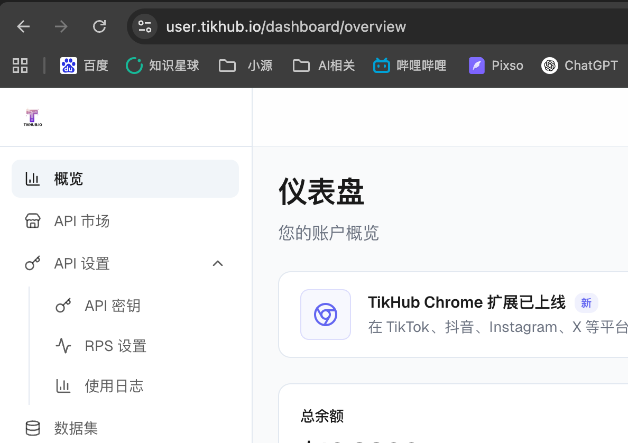Open the TikHub Chrome 扩展已上线 announcement
The image size is (628, 443).
coord(467,302)
